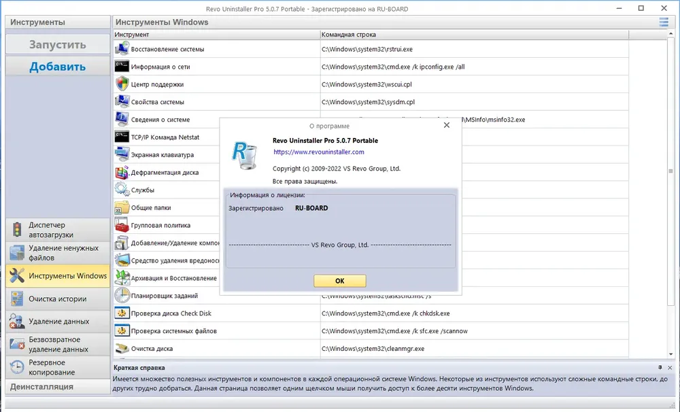Select the cleanmgr.exe command cell
This screenshot has width=680, height=412.
pos(475,348)
